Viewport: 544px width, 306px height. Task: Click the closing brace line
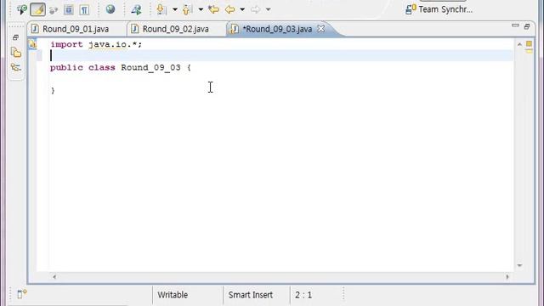(53, 91)
